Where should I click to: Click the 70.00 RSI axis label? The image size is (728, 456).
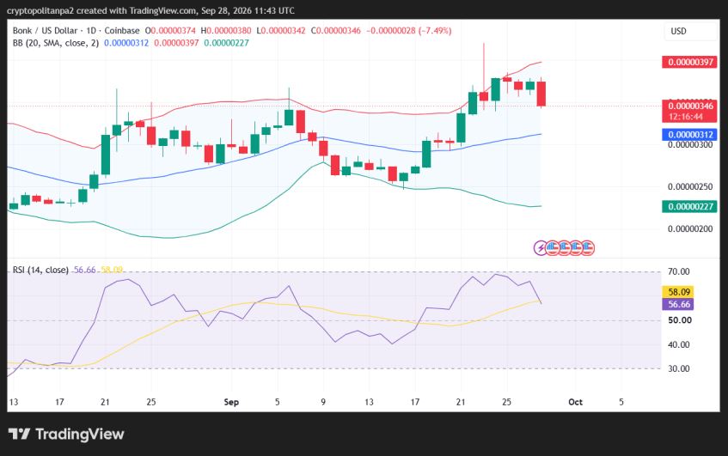click(679, 272)
